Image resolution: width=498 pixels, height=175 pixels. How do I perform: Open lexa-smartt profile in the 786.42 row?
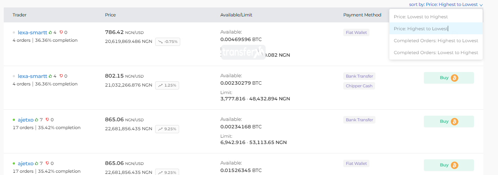[x=33, y=32]
